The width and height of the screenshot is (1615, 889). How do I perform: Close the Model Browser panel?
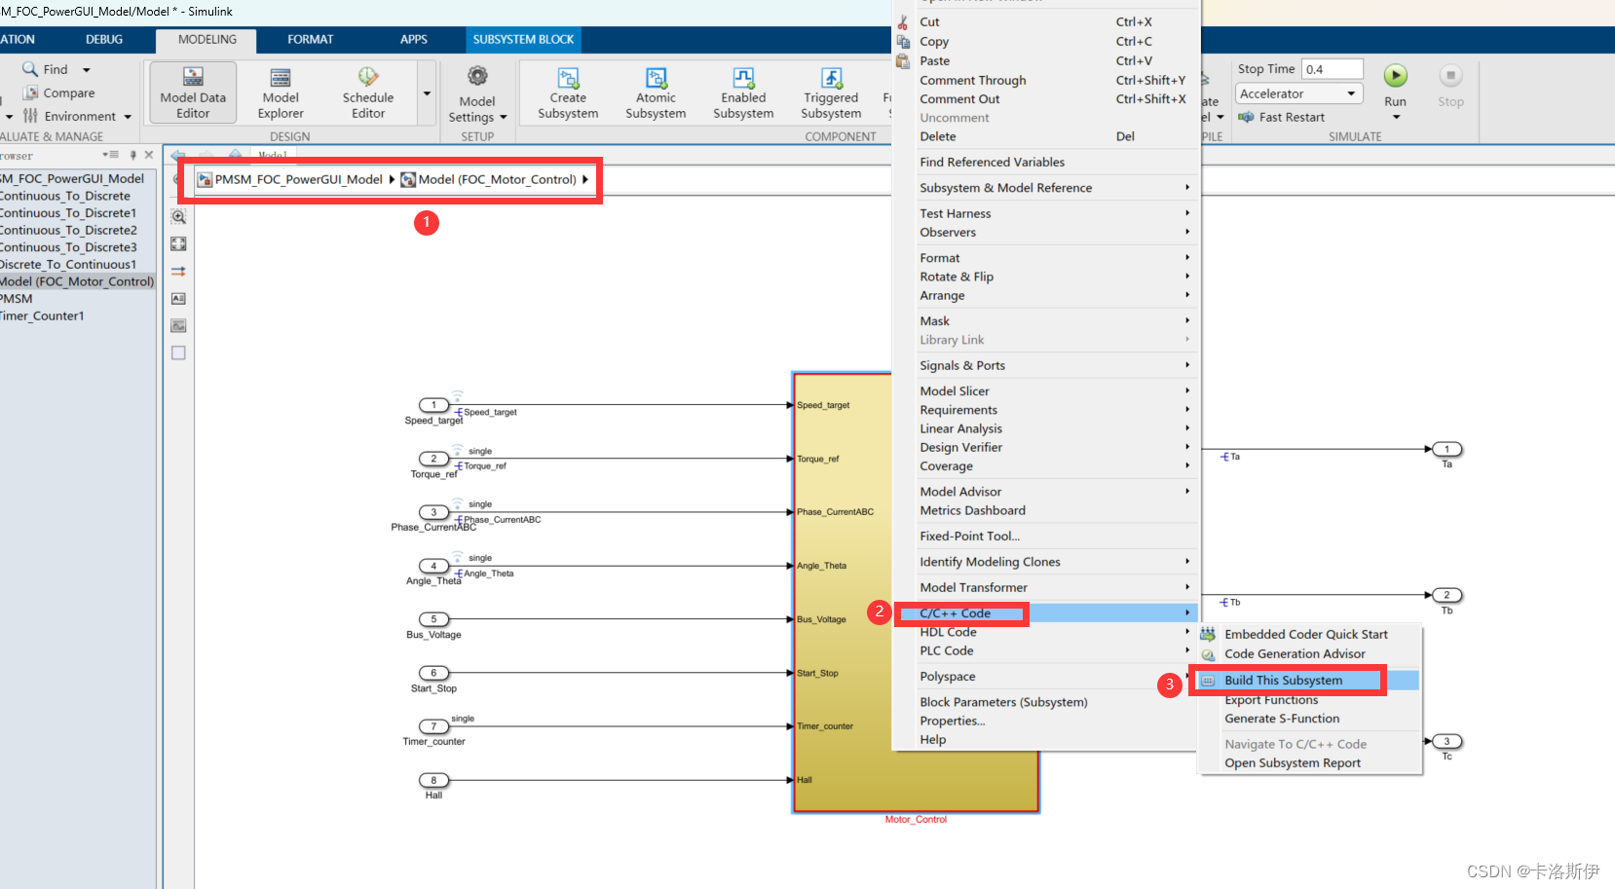pyautogui.click(x=149, y=155)
